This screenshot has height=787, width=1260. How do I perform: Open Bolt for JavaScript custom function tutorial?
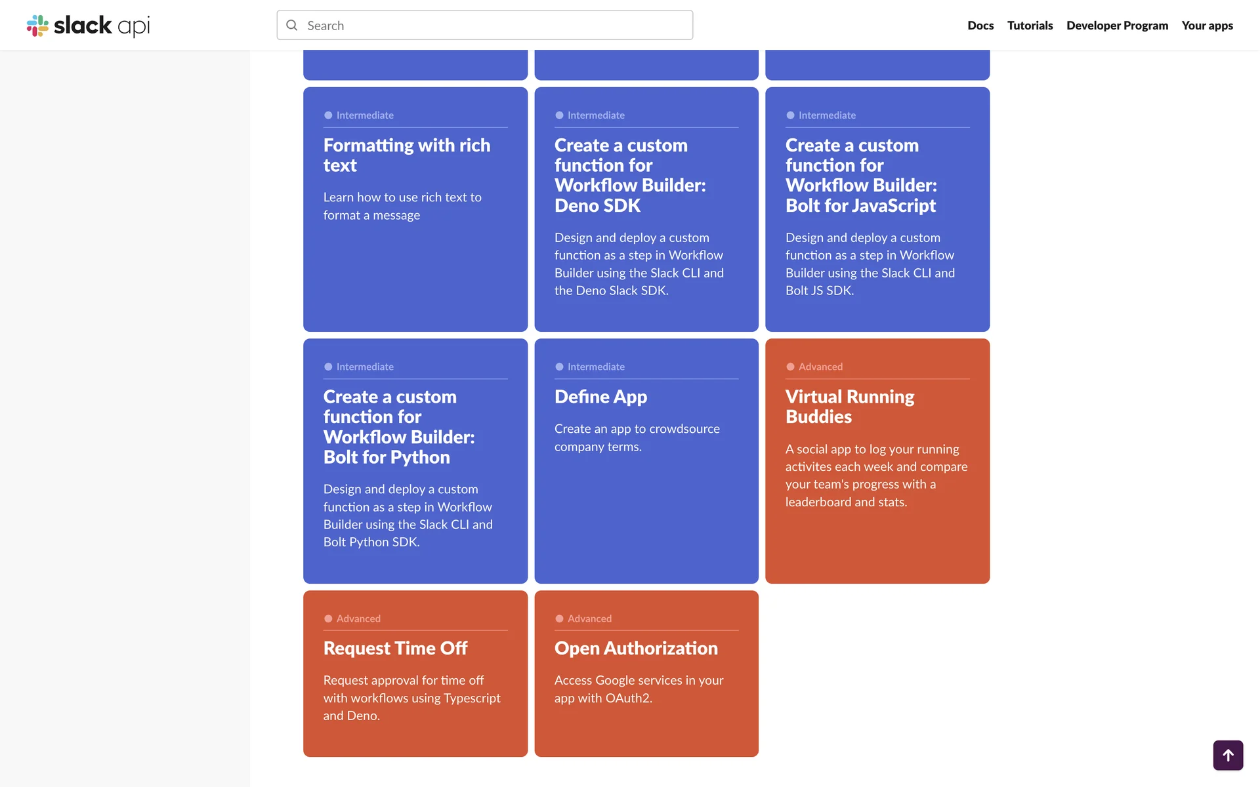[x=860, y=175]
